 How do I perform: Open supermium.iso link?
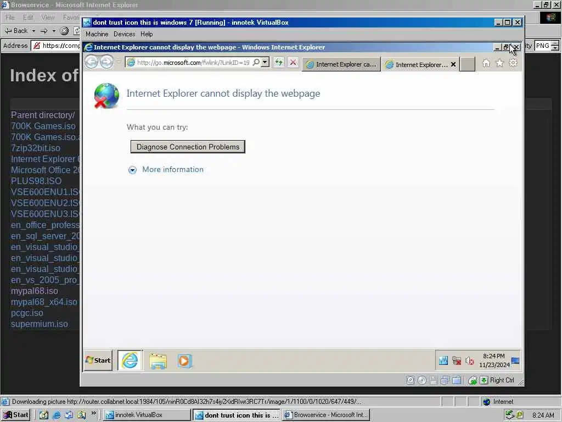click(39, 324)
